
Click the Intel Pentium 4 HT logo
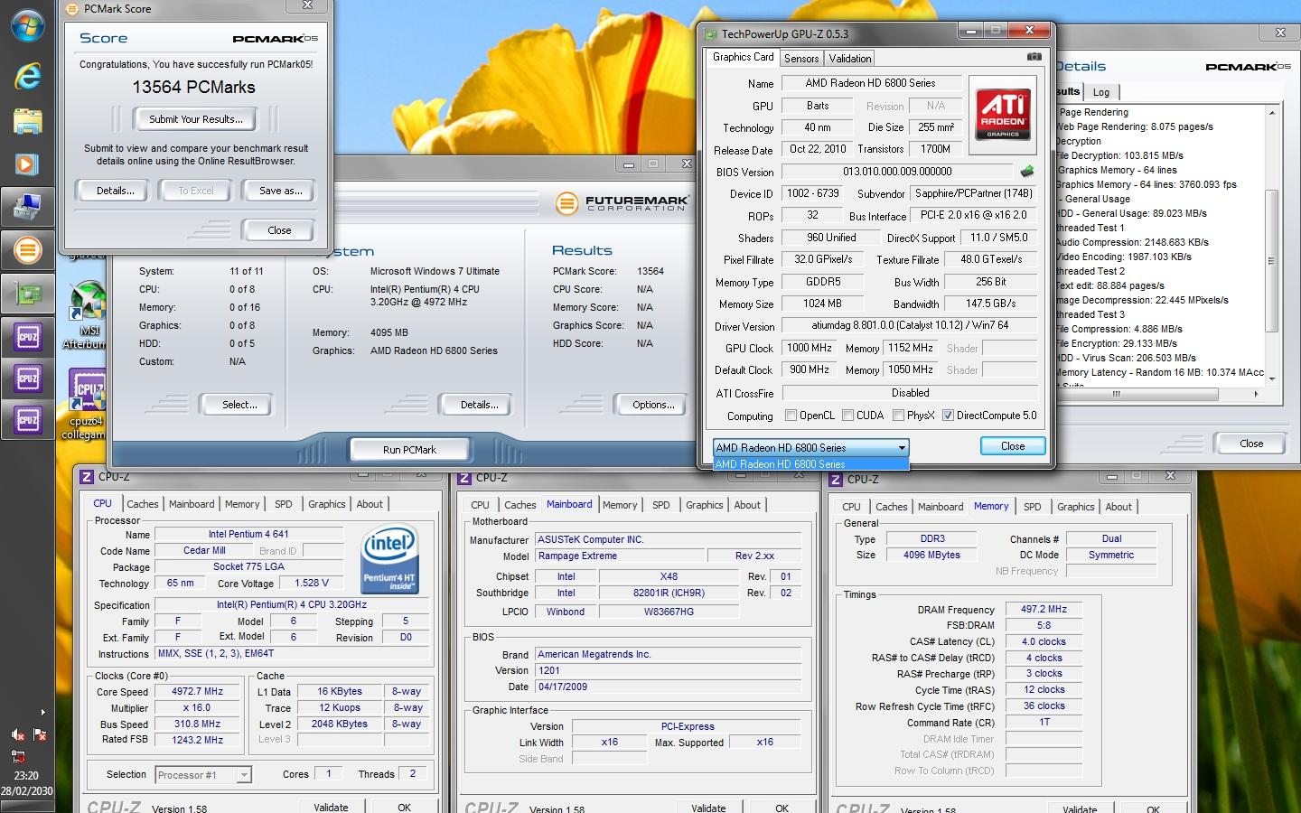pyautogui.click(x=388, y=558)
